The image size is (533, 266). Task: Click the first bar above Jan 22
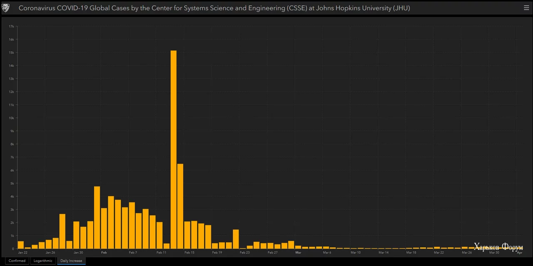pyautogui.click(x=21, y=245)
